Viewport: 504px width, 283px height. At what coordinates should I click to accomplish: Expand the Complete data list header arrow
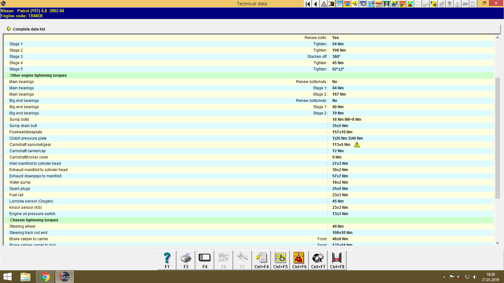[9, 29]
